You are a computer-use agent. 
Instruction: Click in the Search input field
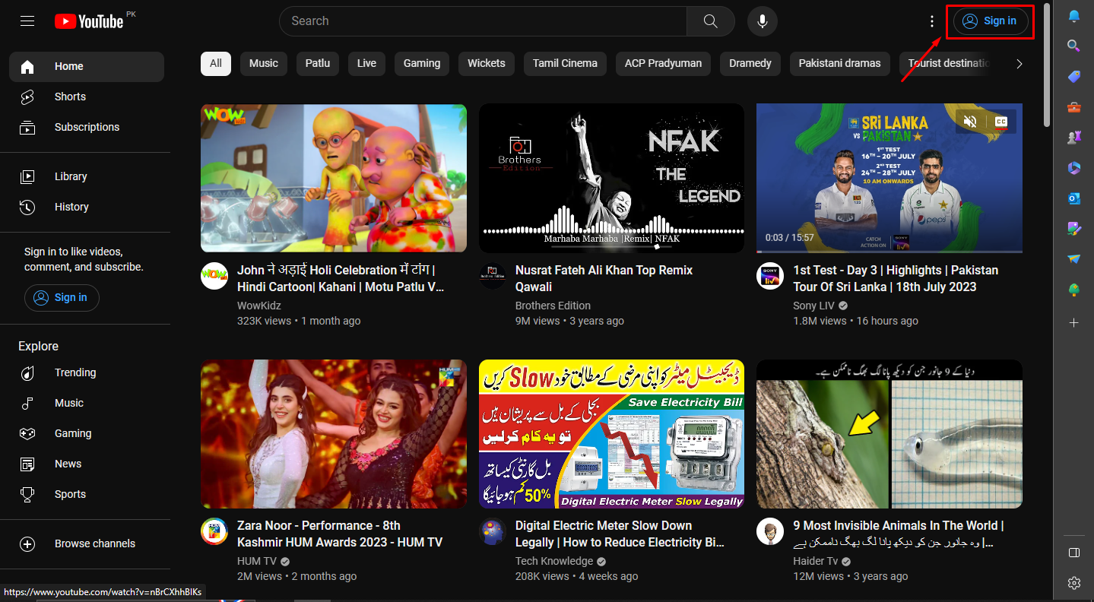(483, 21)
